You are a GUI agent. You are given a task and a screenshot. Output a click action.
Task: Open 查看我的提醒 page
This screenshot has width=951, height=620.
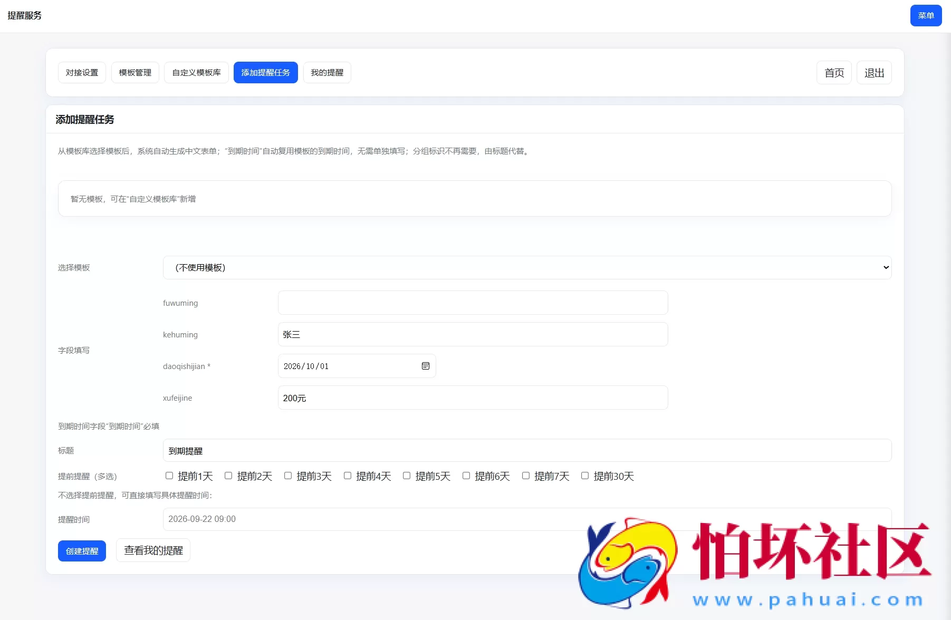[153, 550]
